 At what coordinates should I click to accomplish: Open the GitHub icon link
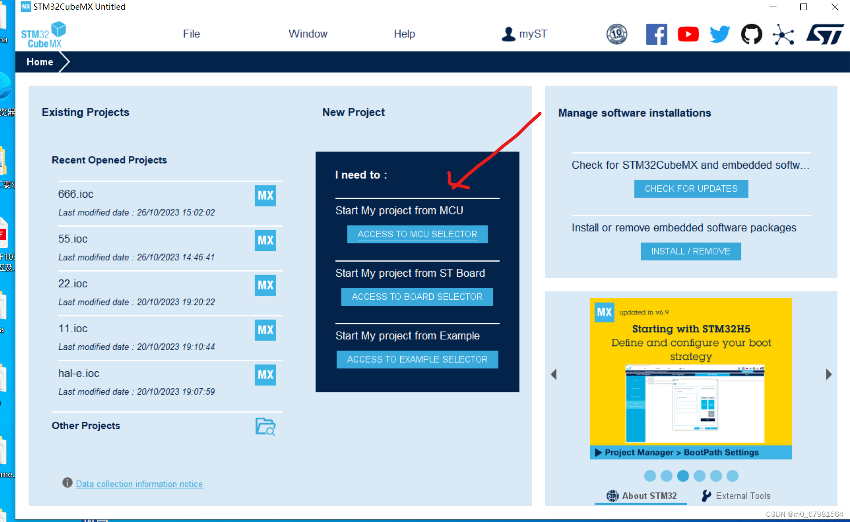(752, 34)
